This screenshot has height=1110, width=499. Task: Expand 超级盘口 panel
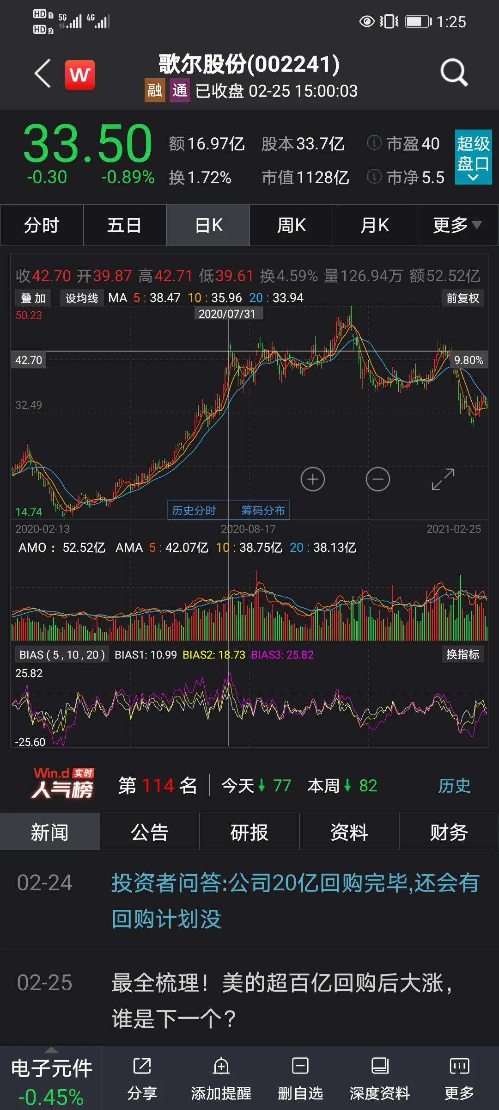pos(473,157)
